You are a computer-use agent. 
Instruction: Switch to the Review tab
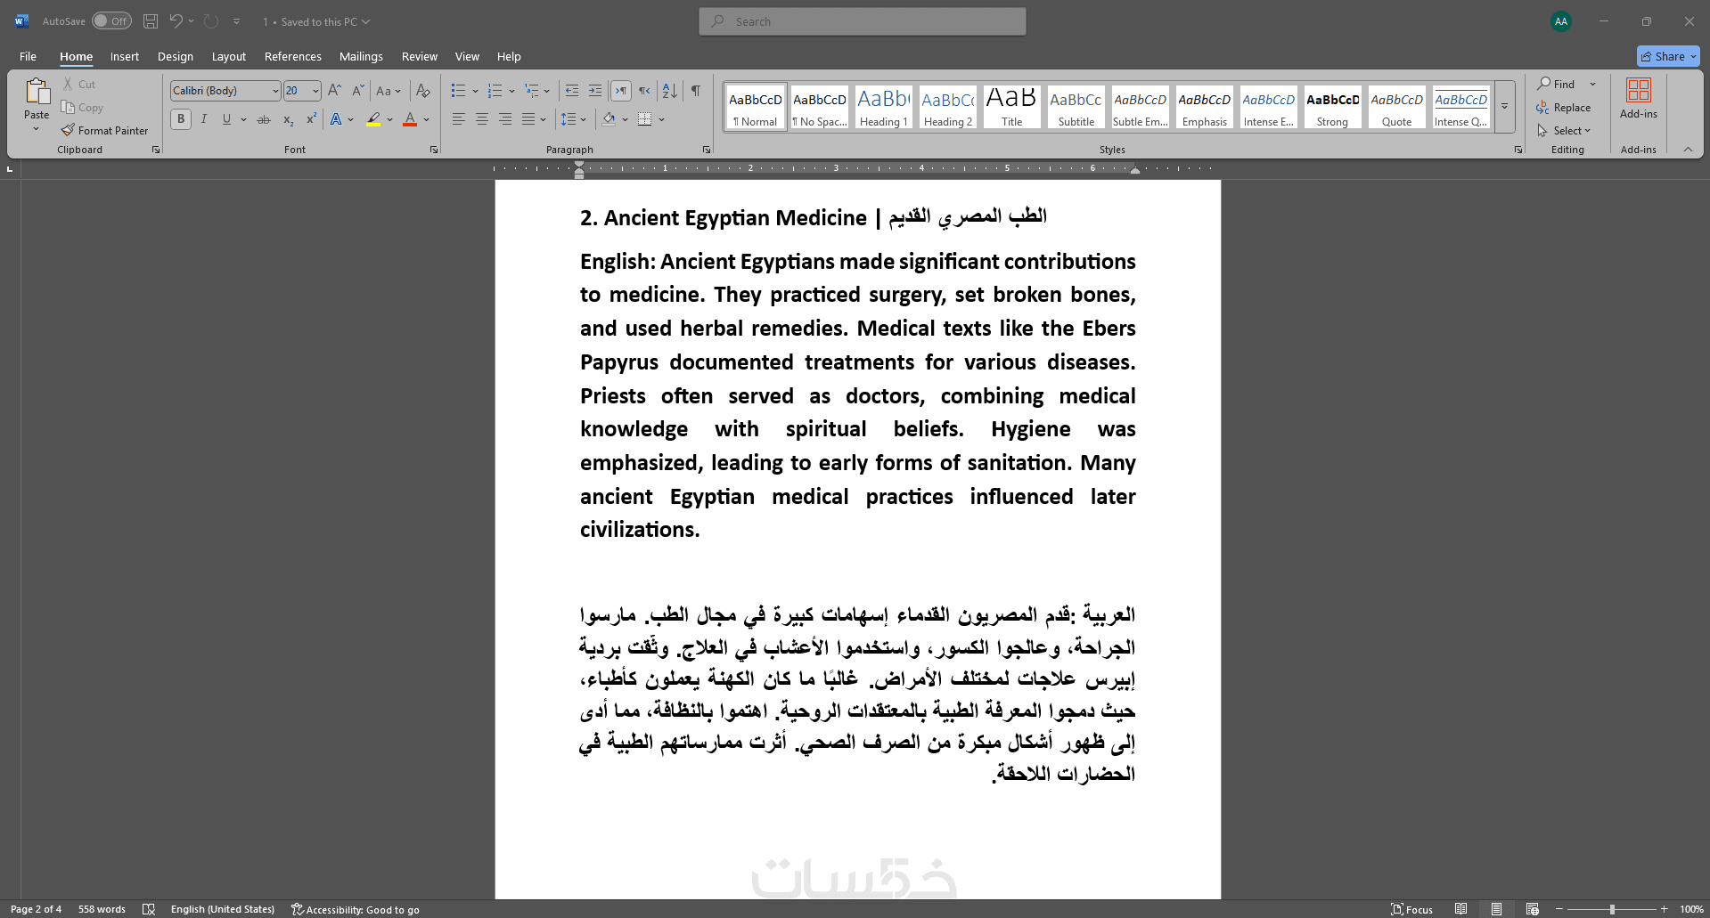tap(420, 57)
